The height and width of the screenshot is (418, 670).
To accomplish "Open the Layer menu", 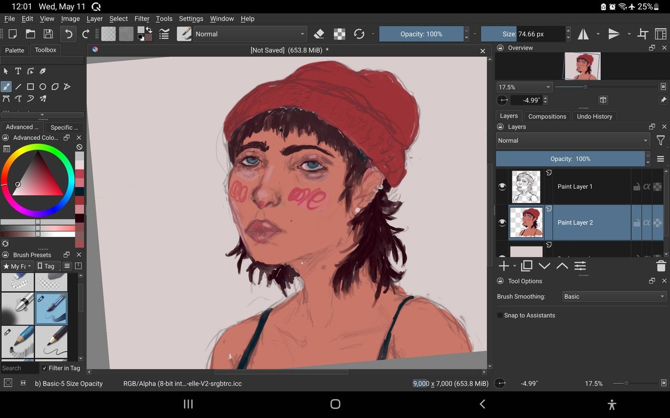I will [94, 18].
